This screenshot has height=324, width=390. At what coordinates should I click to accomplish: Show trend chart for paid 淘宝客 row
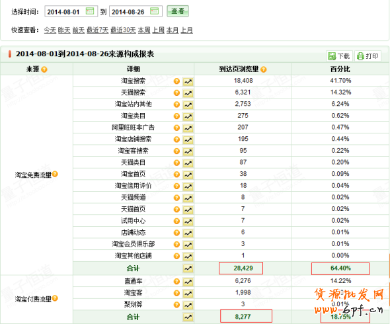(x=188, y=294)
